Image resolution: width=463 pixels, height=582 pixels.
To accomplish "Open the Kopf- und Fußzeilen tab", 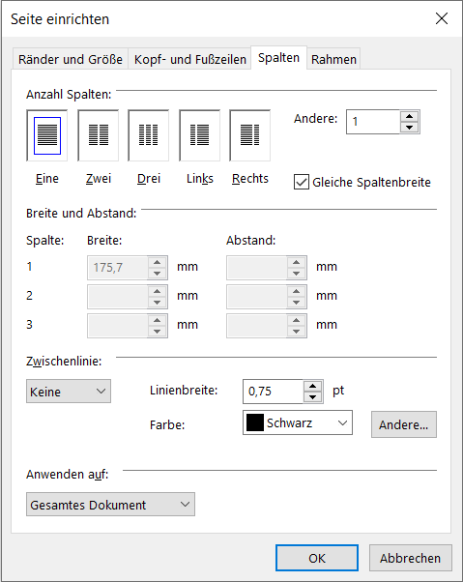I will tap(190, 59).
